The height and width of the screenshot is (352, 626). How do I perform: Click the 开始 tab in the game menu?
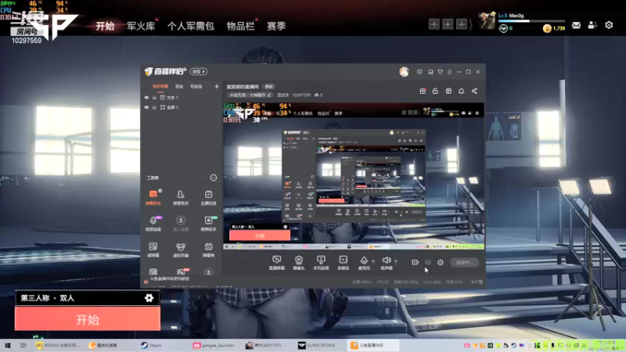(105, 27)
